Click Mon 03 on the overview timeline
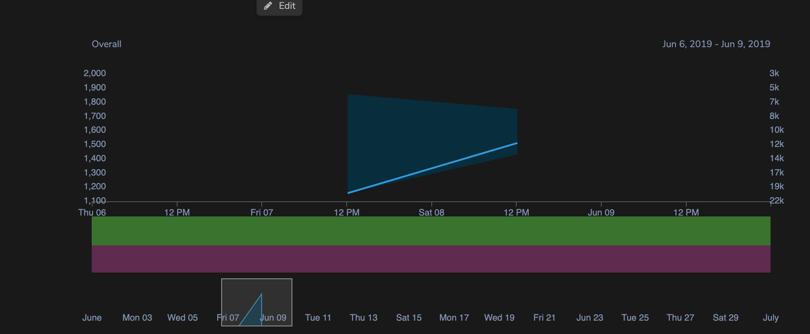810x334 pixels. (x=137, y=318)
